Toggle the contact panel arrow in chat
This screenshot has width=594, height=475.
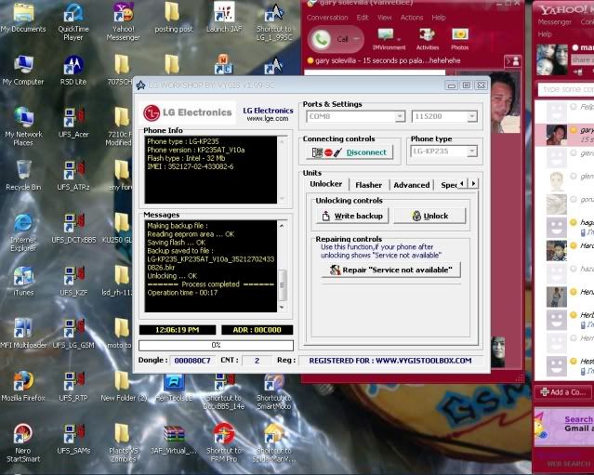[x=512, y=61]
